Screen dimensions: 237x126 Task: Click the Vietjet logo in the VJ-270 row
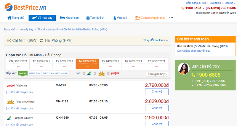(11, 86)
